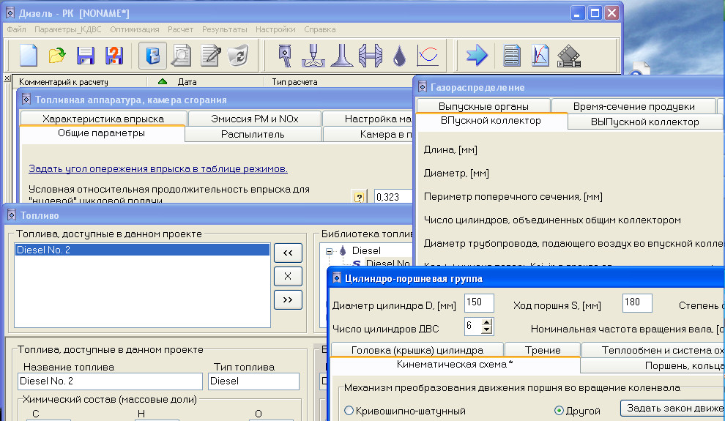Image resolution: width=725 pixels, height=421 pixels.
Task: Open a project with the folder icon
Action: [x=57, y=56]
